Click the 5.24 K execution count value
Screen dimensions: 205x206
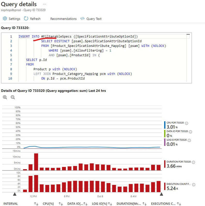[172, 188]
